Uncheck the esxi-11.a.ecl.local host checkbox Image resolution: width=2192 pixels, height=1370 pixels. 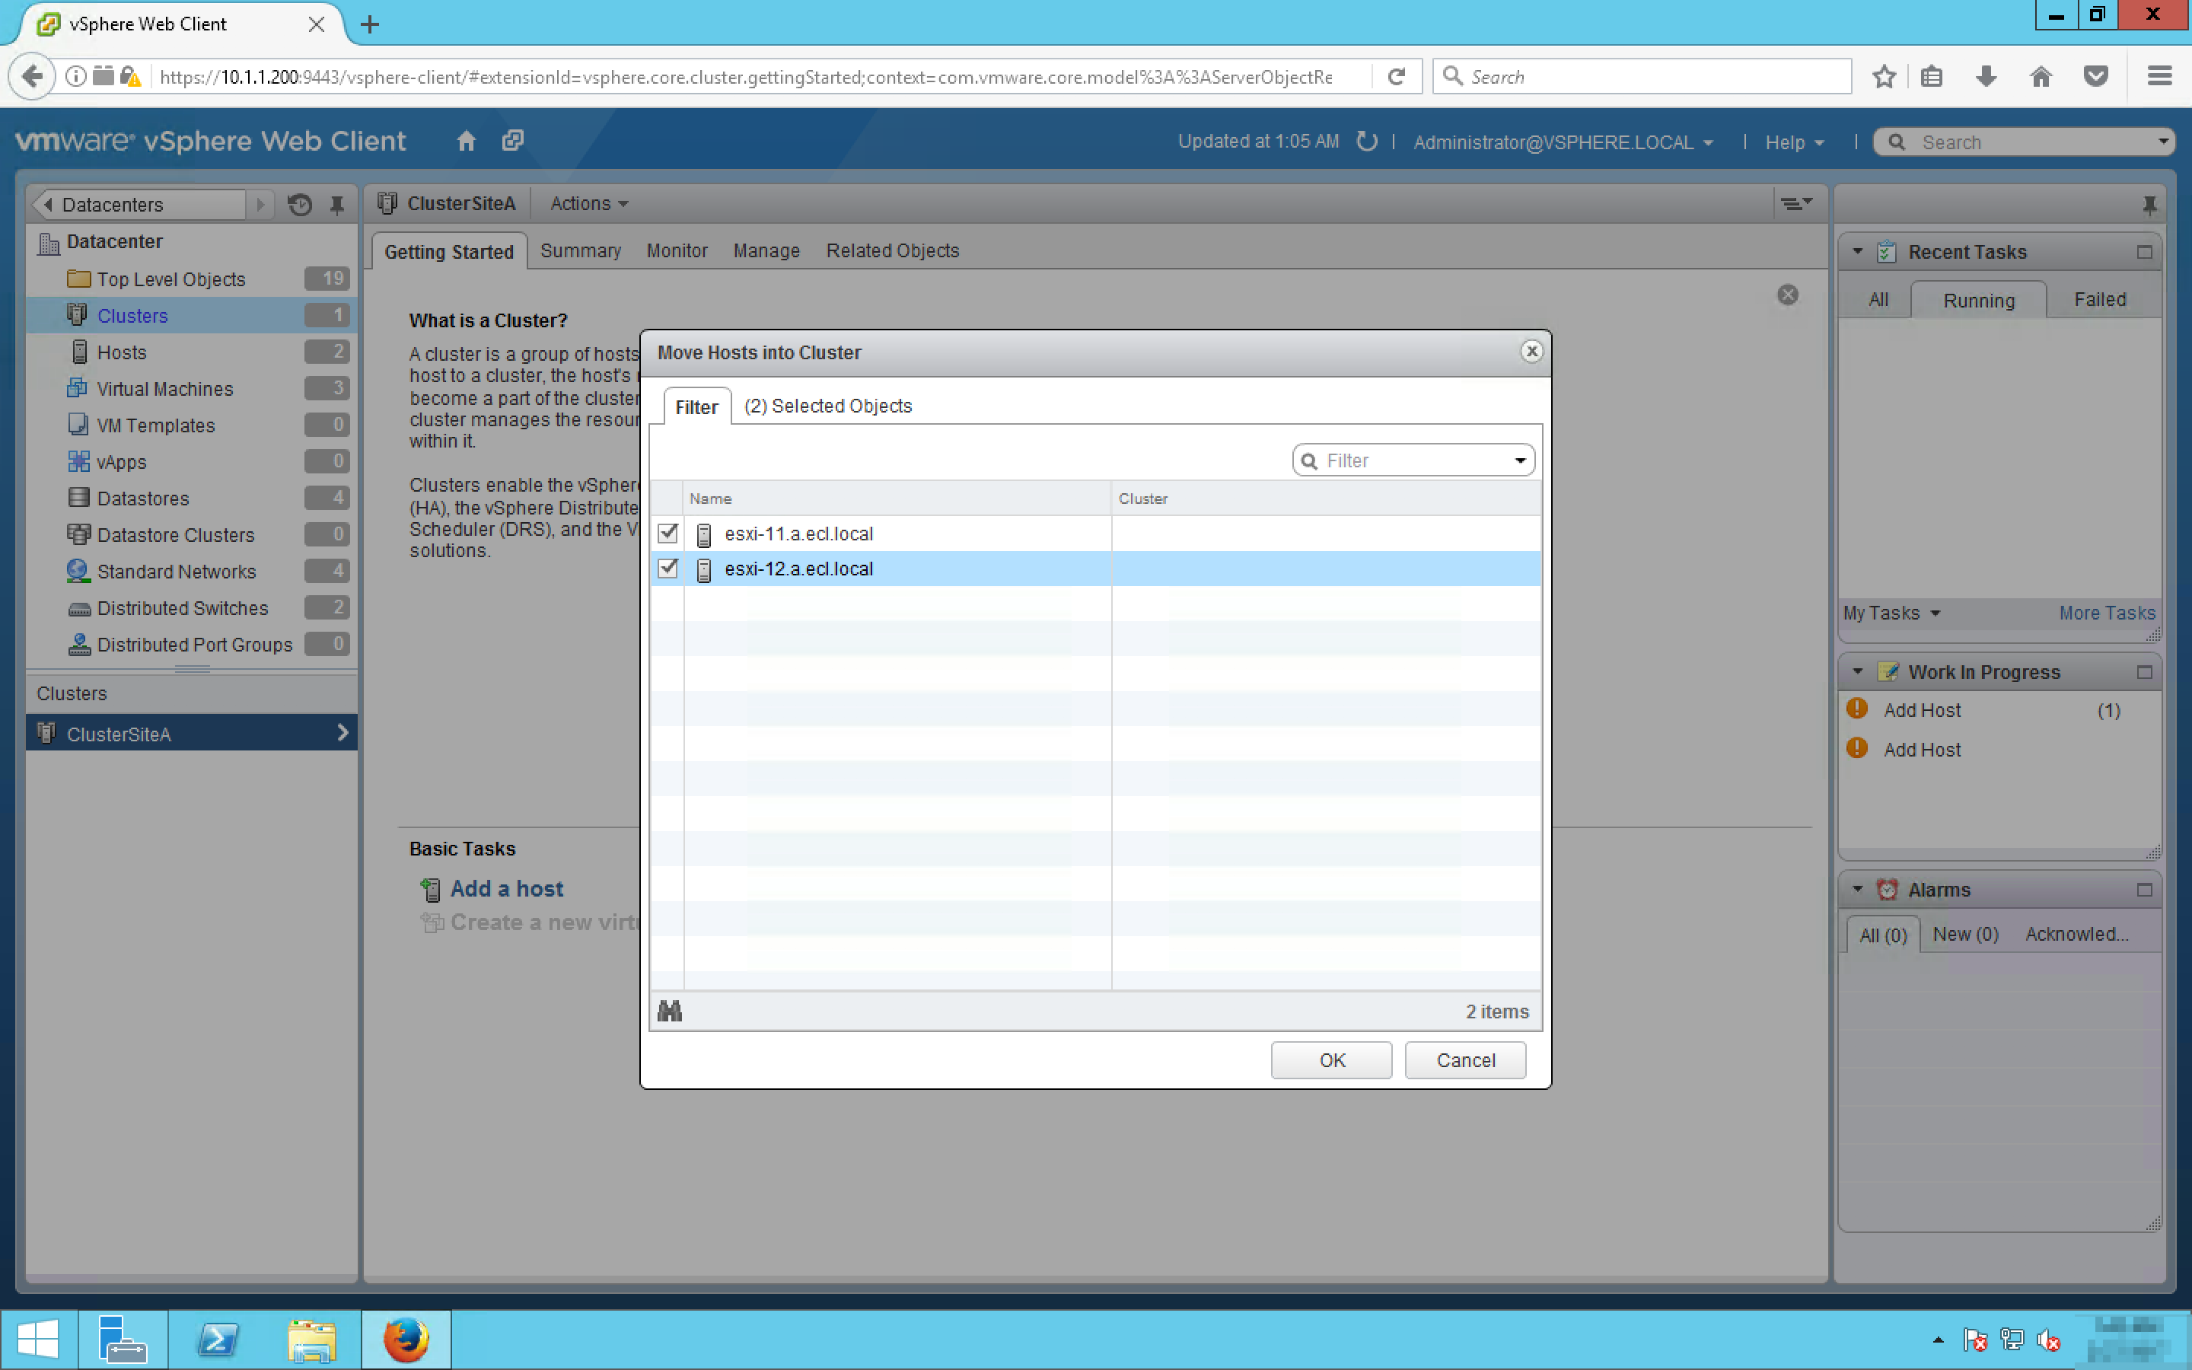(668, 534)
